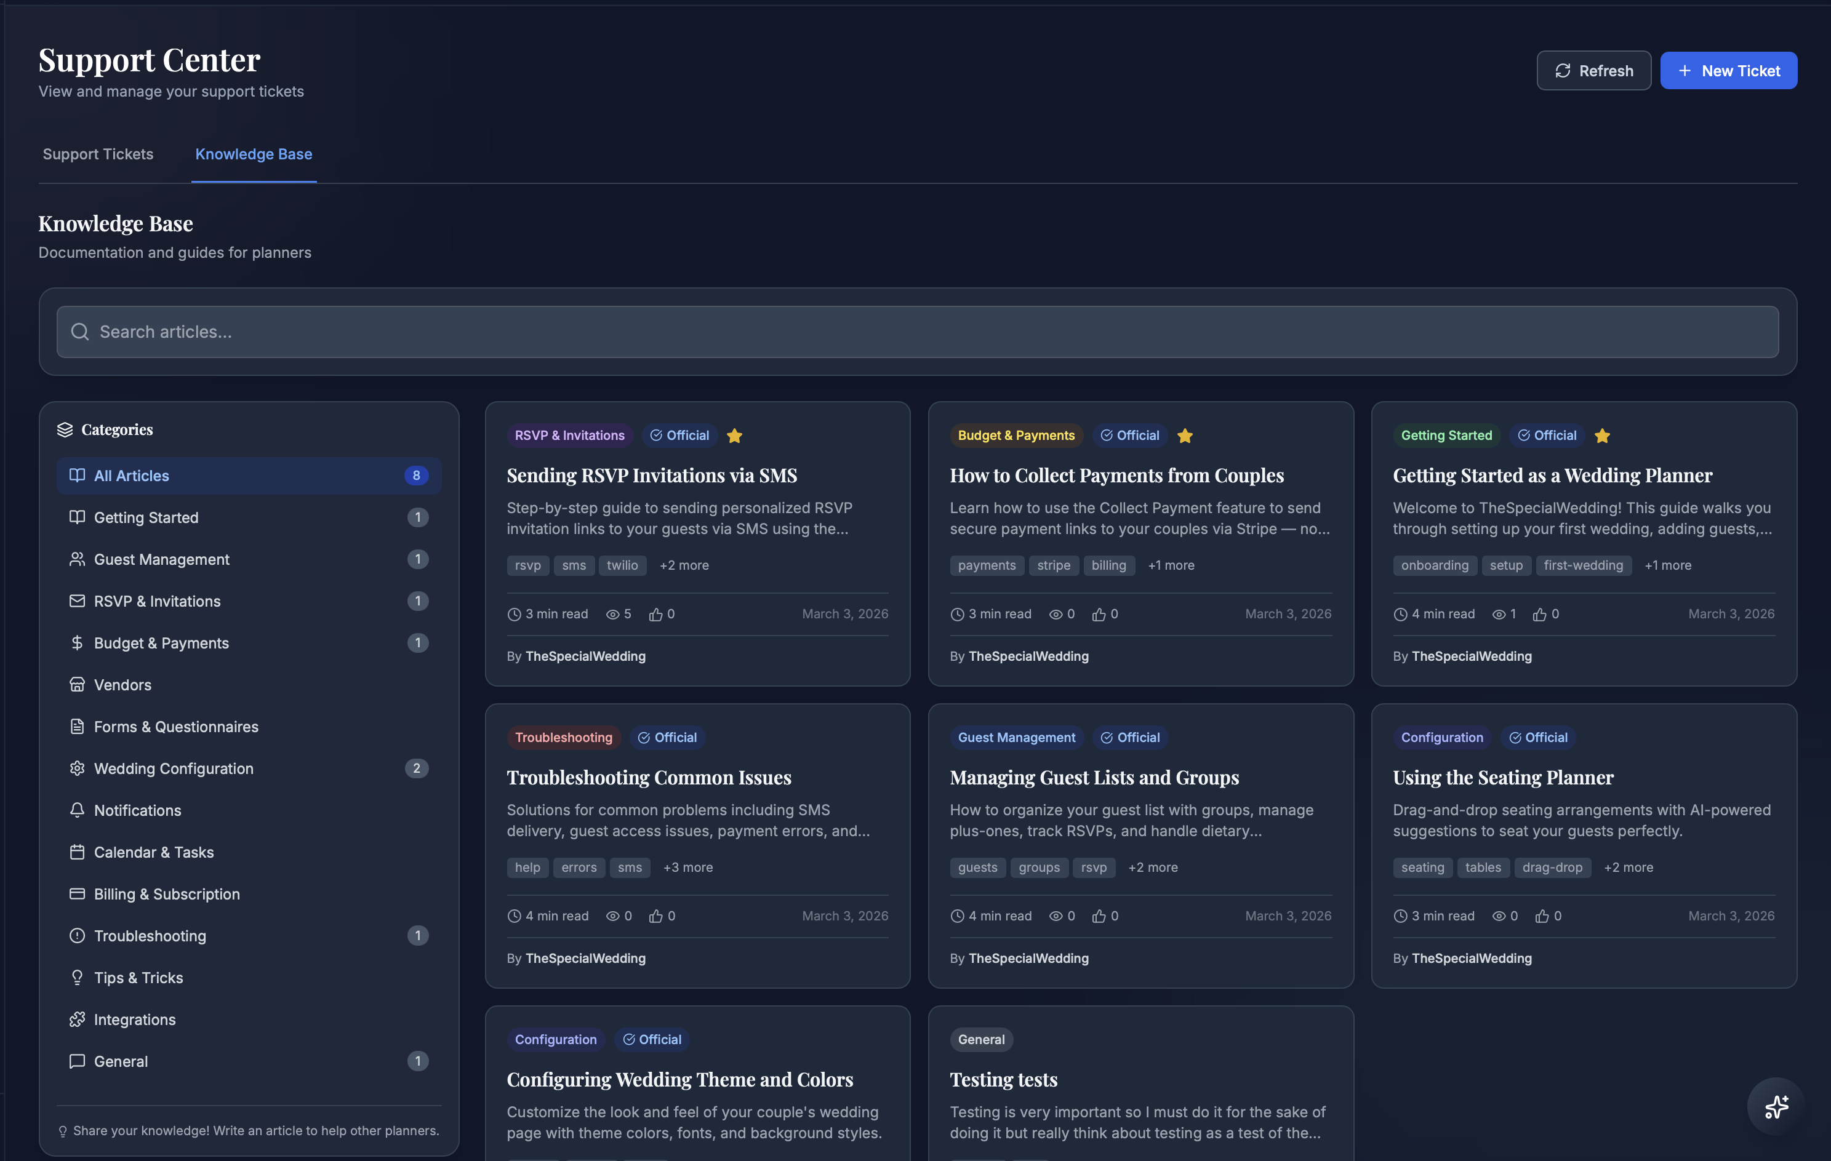The image size is (1831, 1161).
Task: Select the Guest Management category icon
Action: point(77,559)
